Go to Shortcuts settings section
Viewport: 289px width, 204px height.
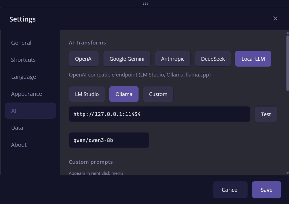[x=23, y=60]
